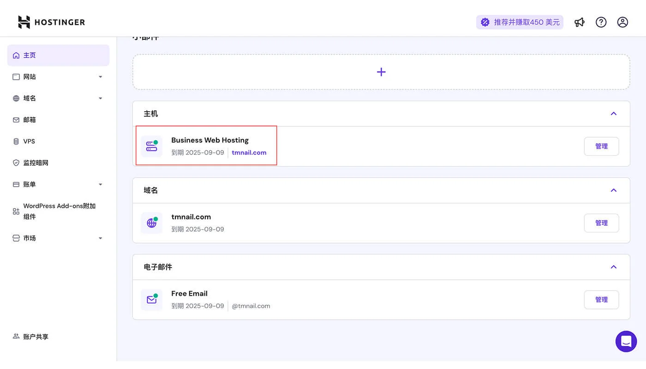Collapse the 主机 section
The height and width of the screenshot is (369, 646).
613,113
